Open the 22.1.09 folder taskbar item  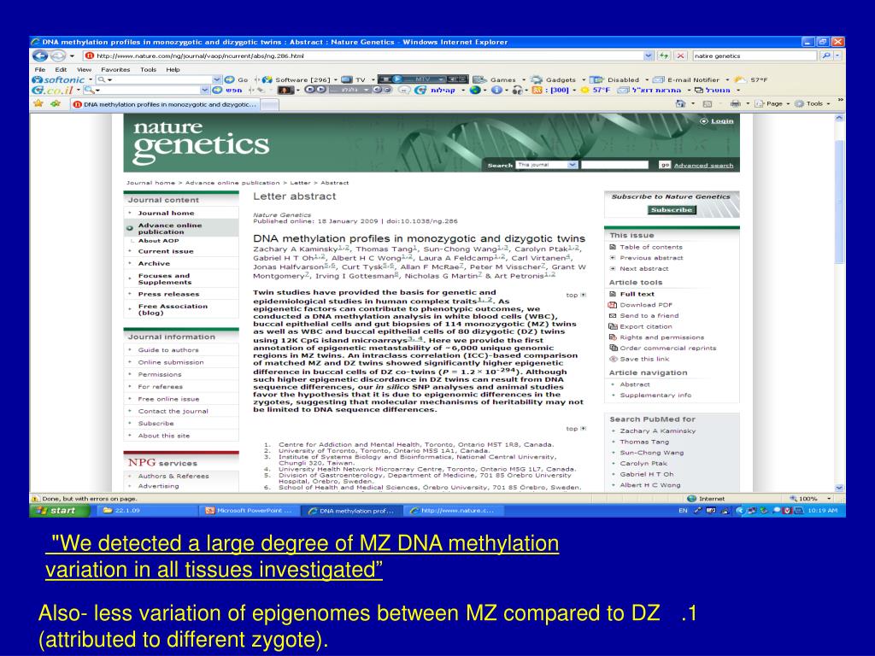coord(147,511)
